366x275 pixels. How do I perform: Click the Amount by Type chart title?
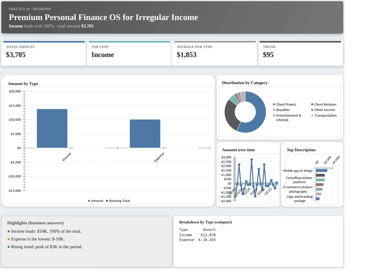pos(23,84)
